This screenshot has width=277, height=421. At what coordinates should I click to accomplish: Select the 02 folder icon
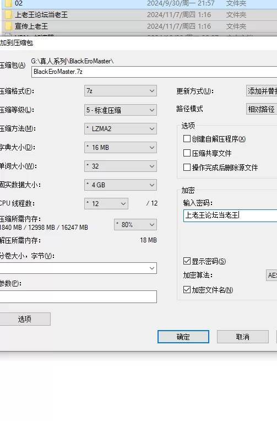[9, 3]
